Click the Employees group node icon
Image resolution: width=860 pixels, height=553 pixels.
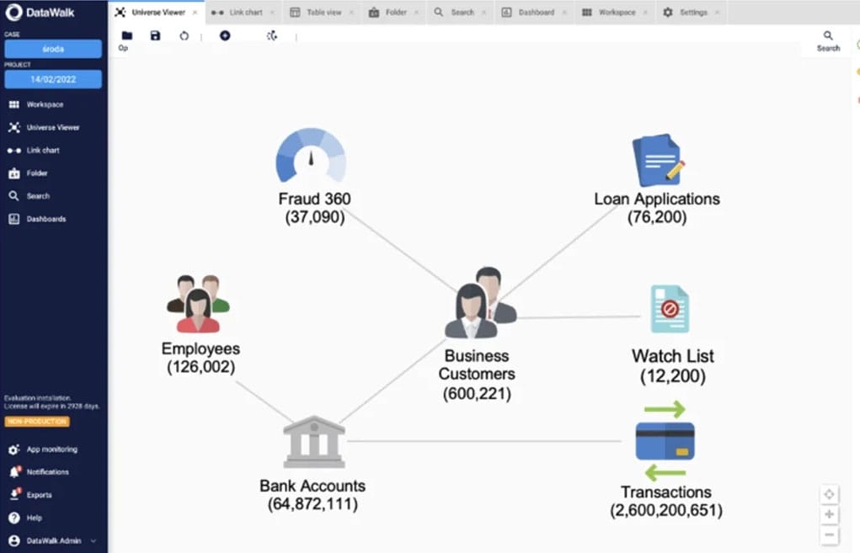(199, 305)
